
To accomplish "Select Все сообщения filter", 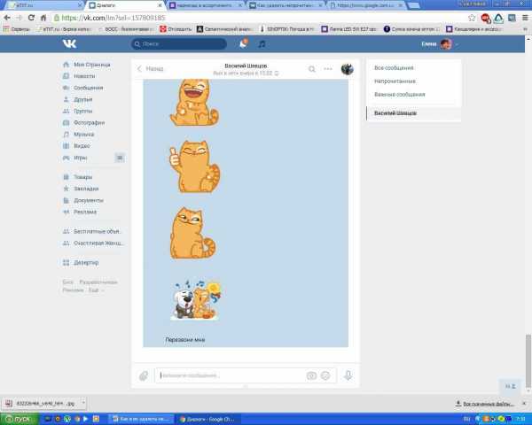I will point(394,68).
